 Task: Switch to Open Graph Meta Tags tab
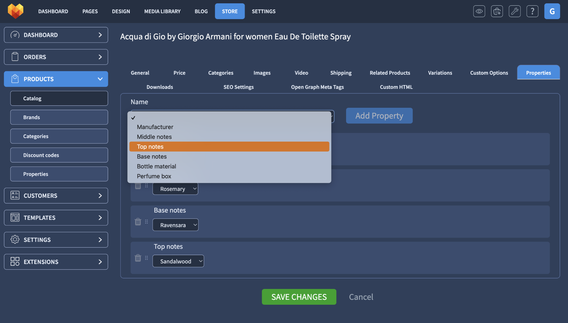317,87
